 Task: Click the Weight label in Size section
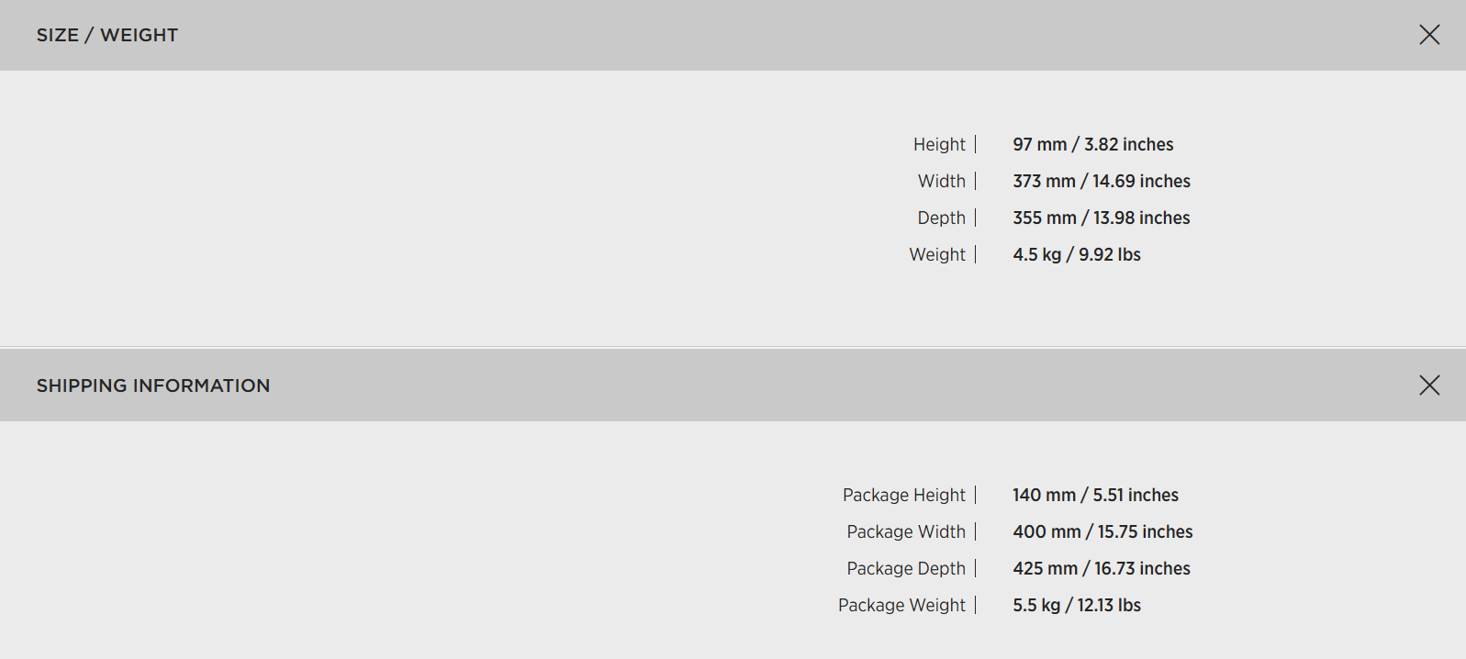click(x=937, y=254)
